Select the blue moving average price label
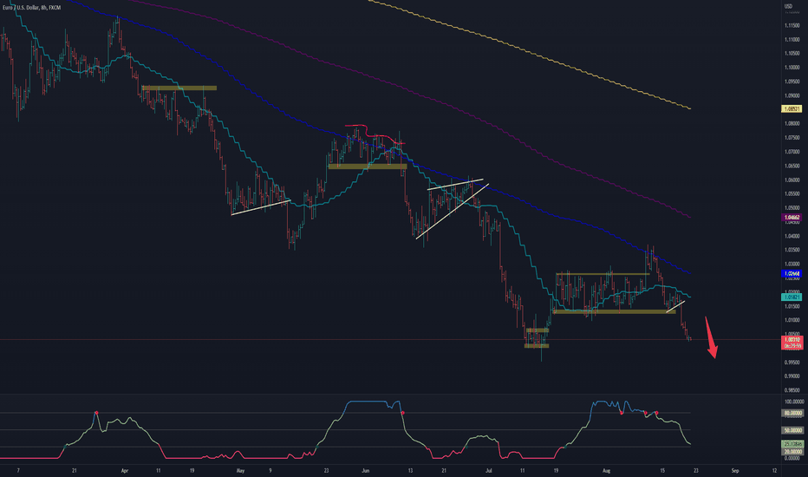This screenshot has height=477, width=808. [792, 273]
